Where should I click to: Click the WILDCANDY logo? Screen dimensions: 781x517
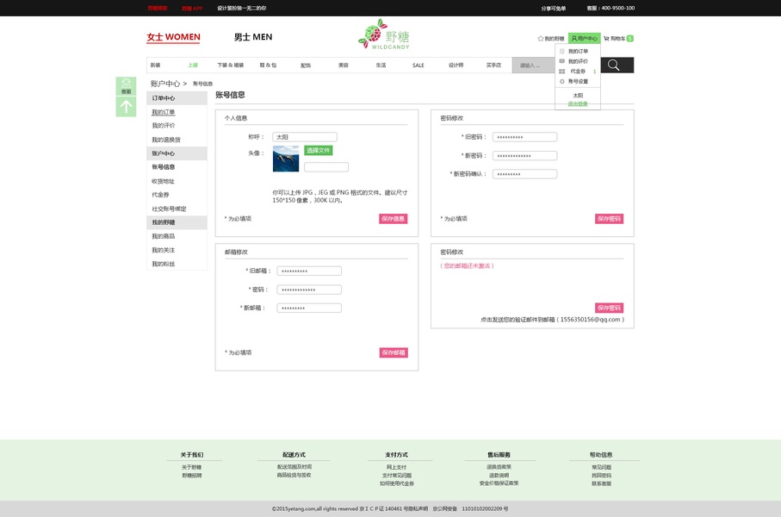[384, 34]
